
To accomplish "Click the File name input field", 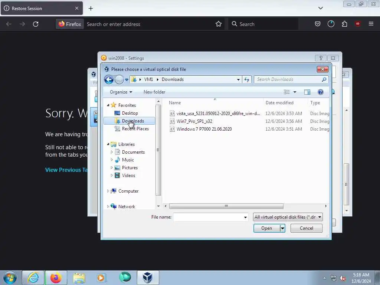I will (208, 217).
